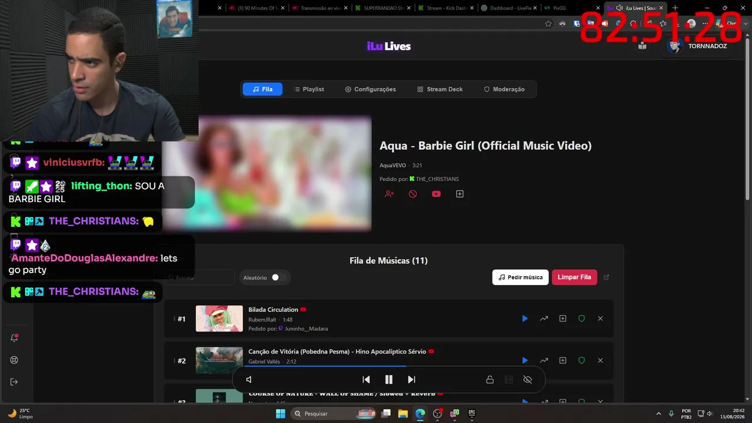Click the taskbar Pesquisar search box
Screen dimensions: 752x423
[x=333, y=414]
